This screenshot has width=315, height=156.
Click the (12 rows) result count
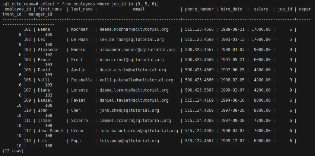13,151
